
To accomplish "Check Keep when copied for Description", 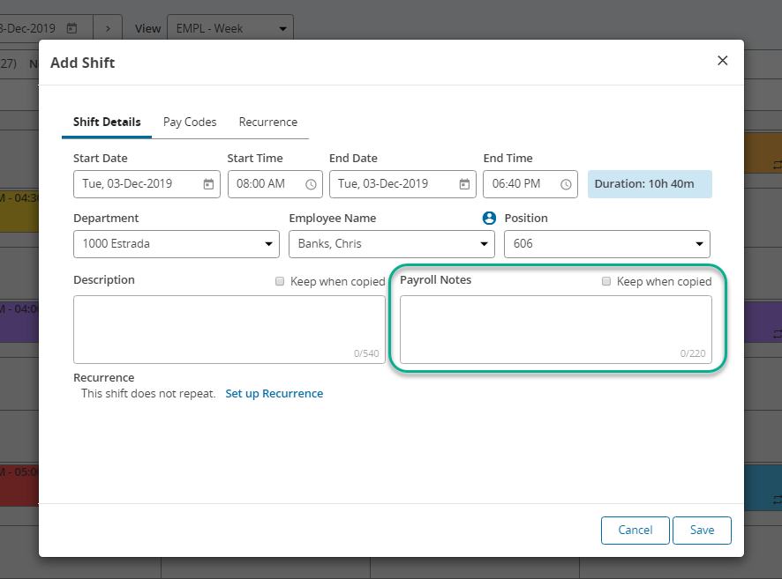I will click(280, 281).
